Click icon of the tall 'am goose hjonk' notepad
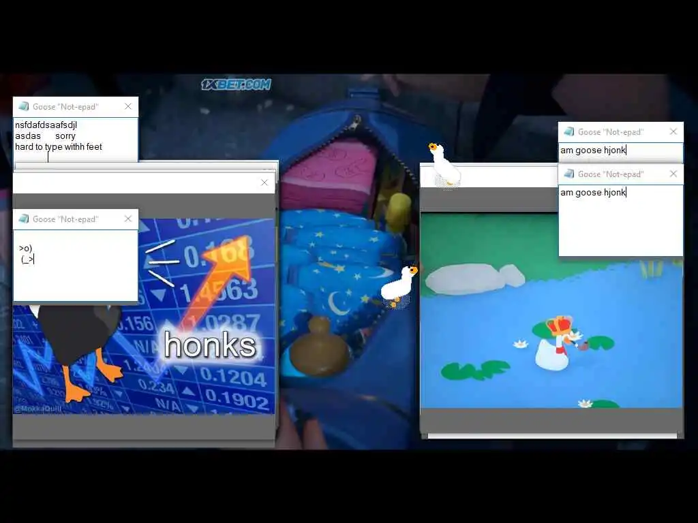698x523 pixels. point(569,174)
